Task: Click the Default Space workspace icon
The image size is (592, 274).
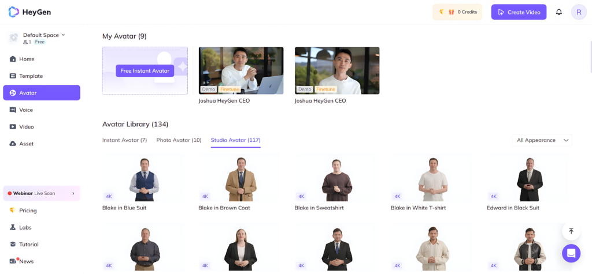Action: 14,37
